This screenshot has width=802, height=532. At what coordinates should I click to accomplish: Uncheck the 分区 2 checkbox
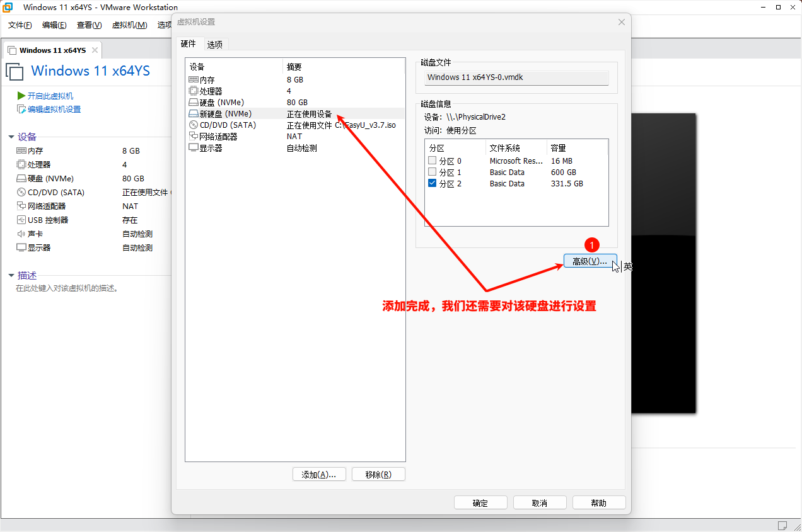[432, 184]
